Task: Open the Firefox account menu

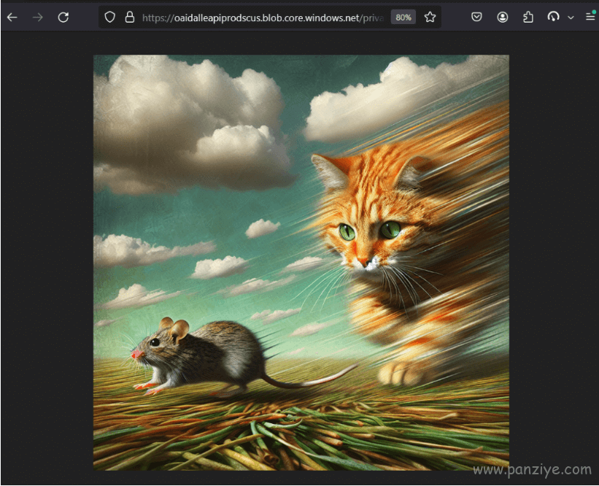Action: click(503, 18)
